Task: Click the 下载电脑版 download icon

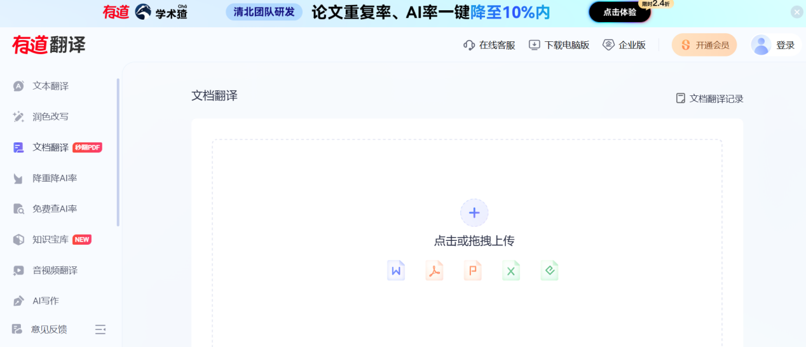Action: 535,45
